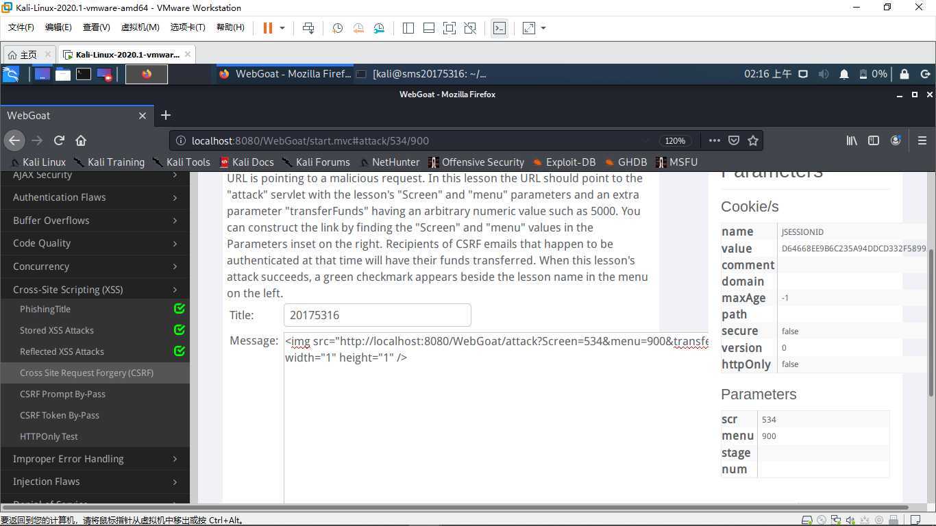This screenshot has width=936, height=526.
Task: Go back in Firefox
Action: pyautogui.click(x=14, y=140)
